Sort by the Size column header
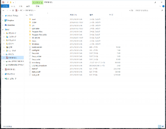This screenshot has width=166, height=129. (x=111, y=15)
